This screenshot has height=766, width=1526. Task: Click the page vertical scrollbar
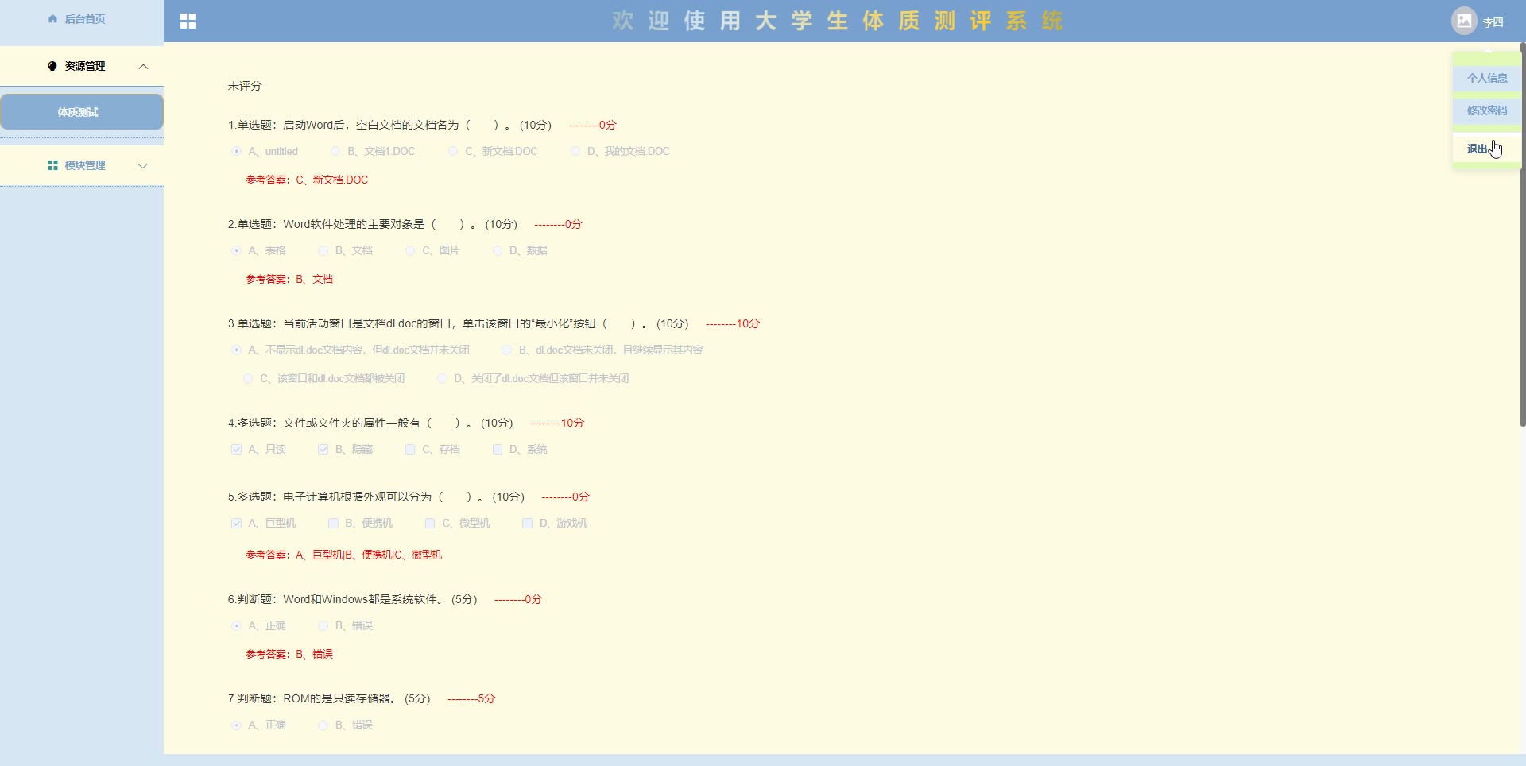point(1523,234)
